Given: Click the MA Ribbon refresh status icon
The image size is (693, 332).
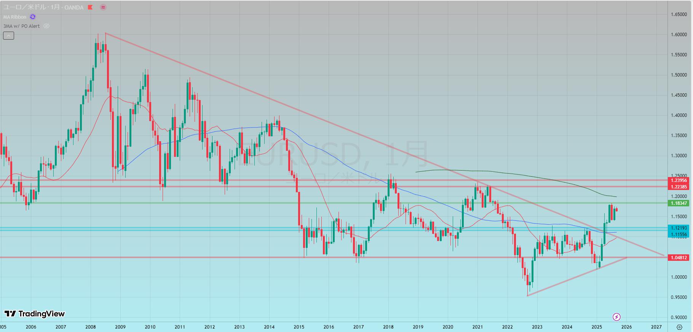Looking at the screenshot, I should 33,17.
